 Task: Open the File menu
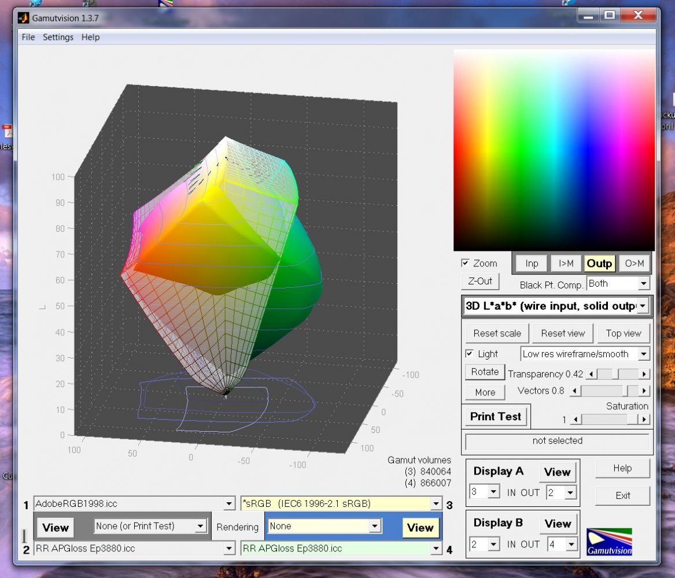[x=28, y=37]
